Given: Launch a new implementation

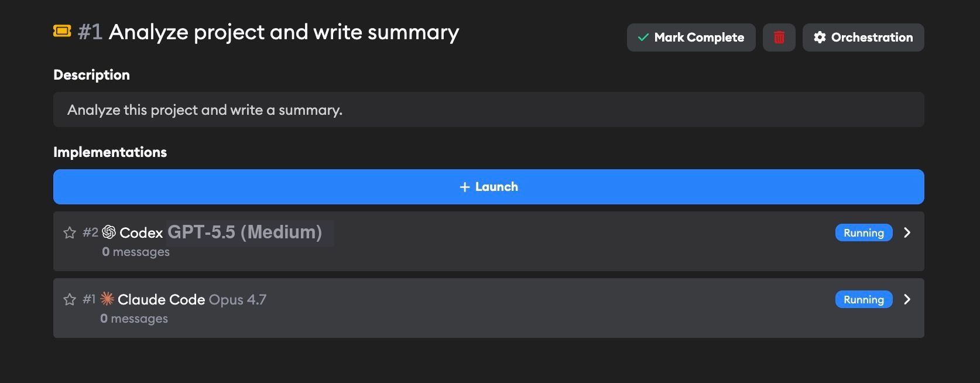Looking at the screenshot, I should click(488, 187).
